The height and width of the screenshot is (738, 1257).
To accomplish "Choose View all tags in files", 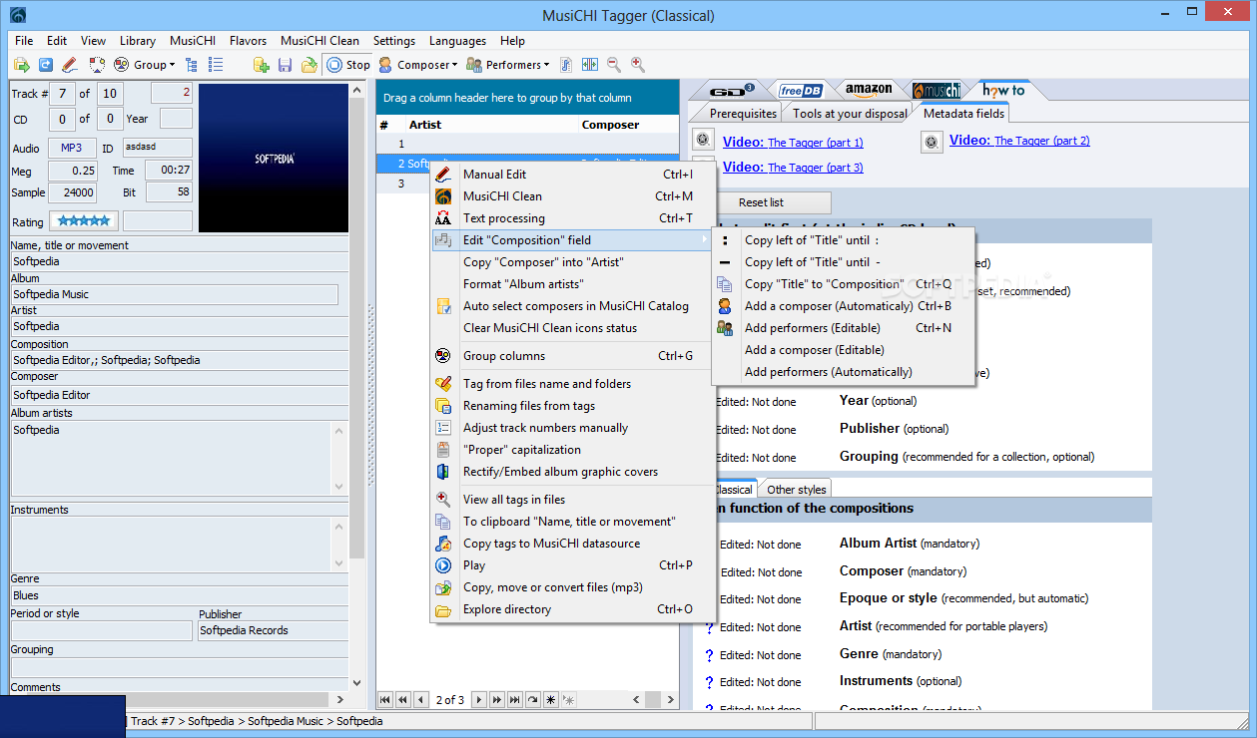I will [573, 500].
